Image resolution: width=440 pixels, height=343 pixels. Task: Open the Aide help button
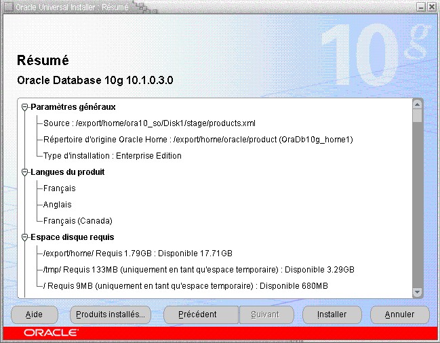tap(34, 315)
